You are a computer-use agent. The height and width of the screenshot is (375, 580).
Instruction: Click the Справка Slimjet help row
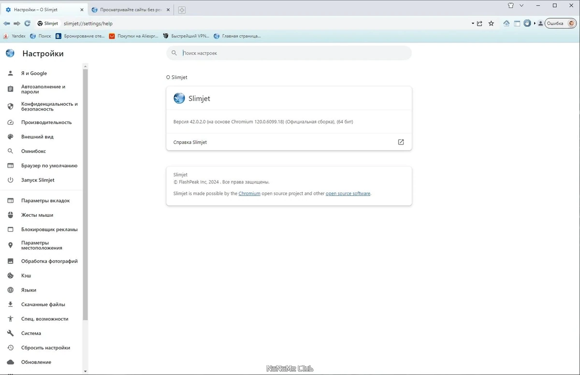tap(289, 142)
